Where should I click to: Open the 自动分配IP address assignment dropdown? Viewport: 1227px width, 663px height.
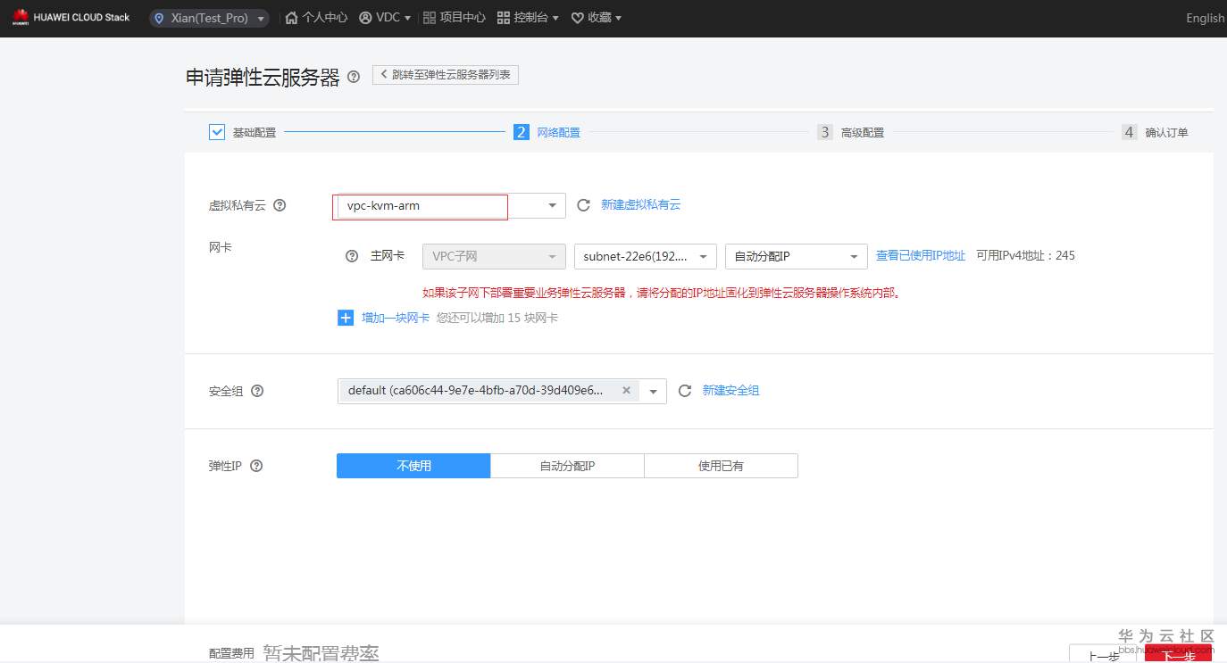tap(797, 256)
